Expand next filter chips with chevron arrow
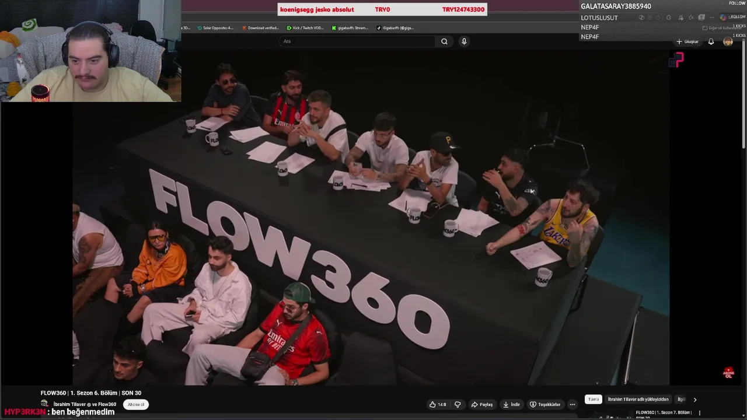The height and width of the screenshot is (420, 747). tap(695, 400)
